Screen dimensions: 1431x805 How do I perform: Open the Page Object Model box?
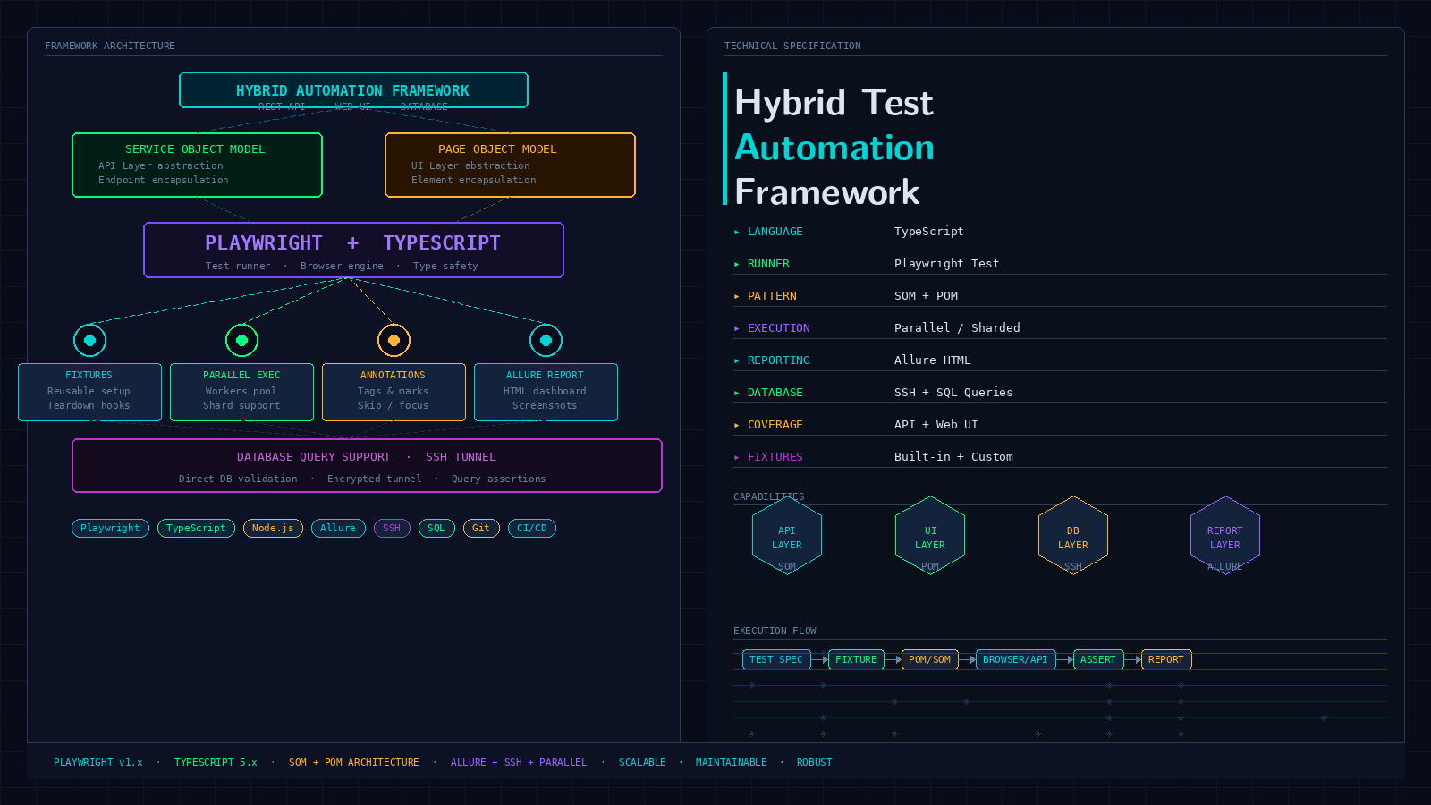[510, 165]
